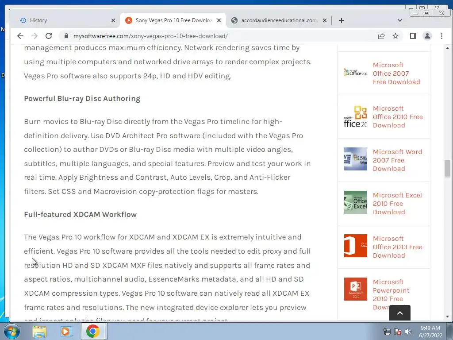Click the Word 2007 thumbnail image

tap(356, 159)
